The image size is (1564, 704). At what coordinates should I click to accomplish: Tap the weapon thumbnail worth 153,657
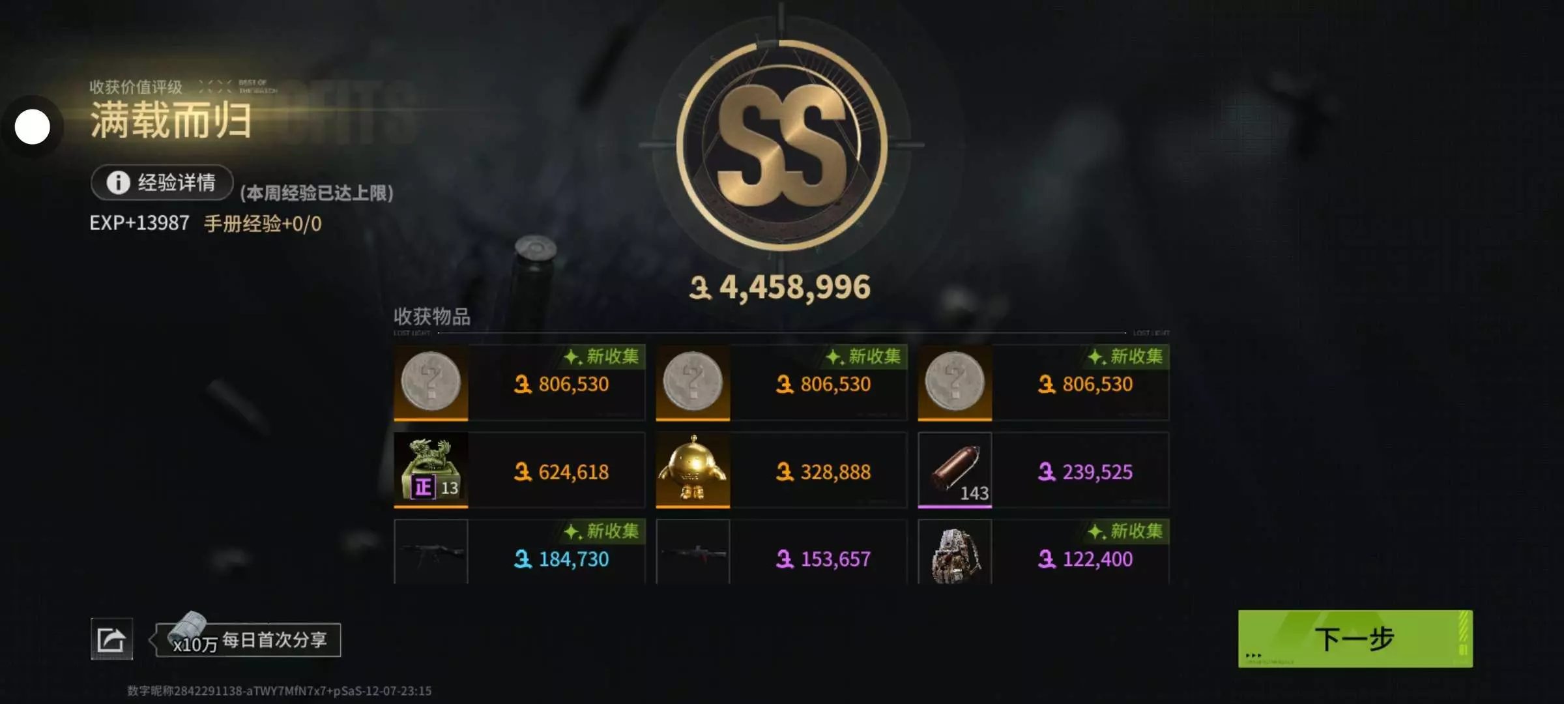tap(693, 552)
